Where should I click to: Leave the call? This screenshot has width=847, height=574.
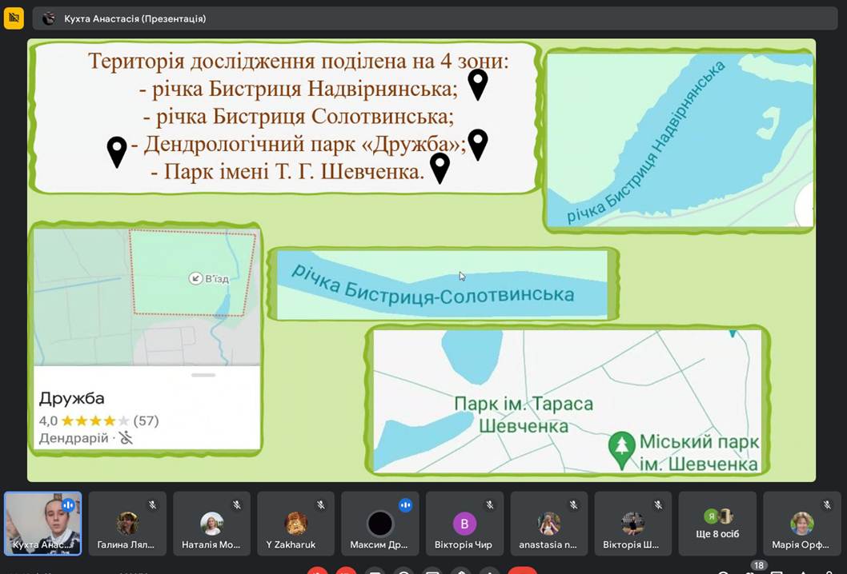click(x=522, y=571)
